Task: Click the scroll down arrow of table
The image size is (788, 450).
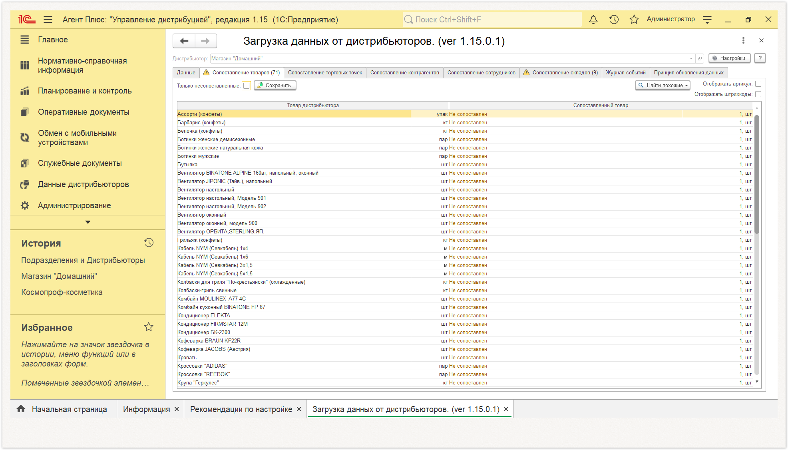Action: click(x=757, y=382)
